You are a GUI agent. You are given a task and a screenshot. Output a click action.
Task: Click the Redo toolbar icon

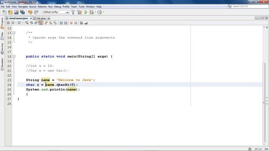tap(36, 12)
